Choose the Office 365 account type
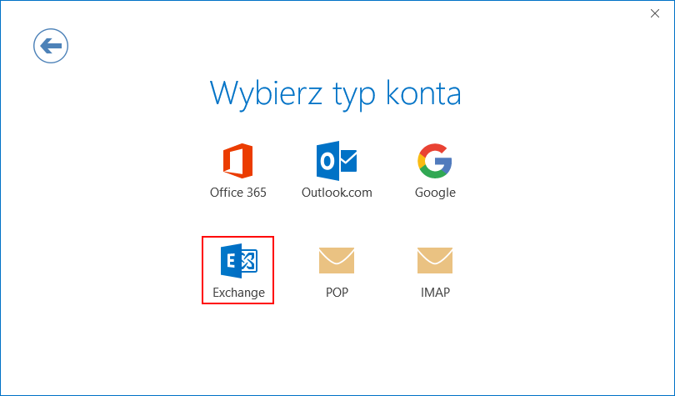675x396 pixels. pyautogui.click(x=238, y=170)
